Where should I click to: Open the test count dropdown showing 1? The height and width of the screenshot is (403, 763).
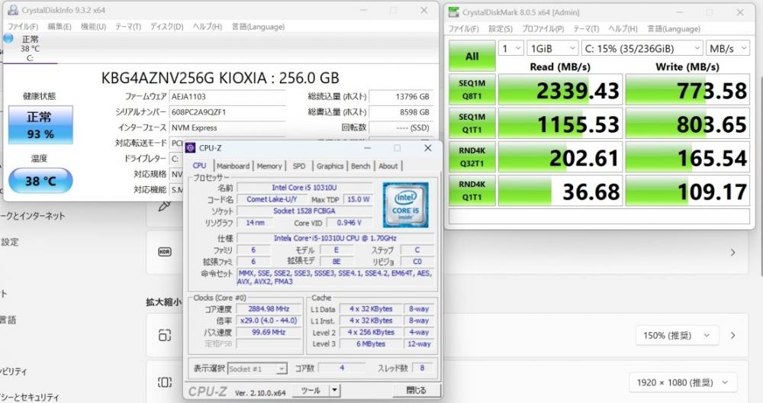(x=511, y=48)
